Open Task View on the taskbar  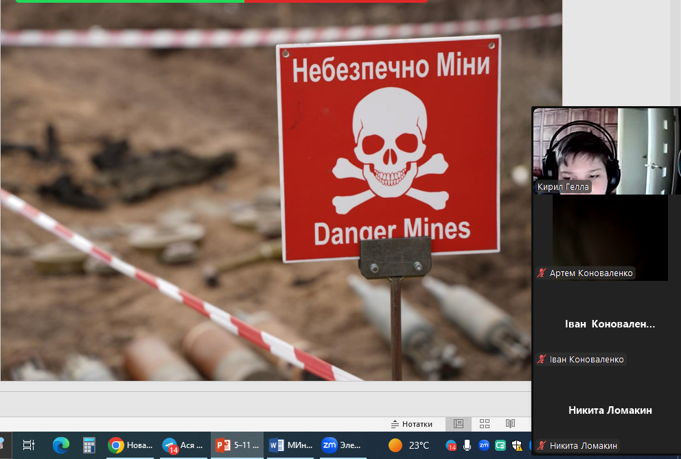tap(29, 445)
